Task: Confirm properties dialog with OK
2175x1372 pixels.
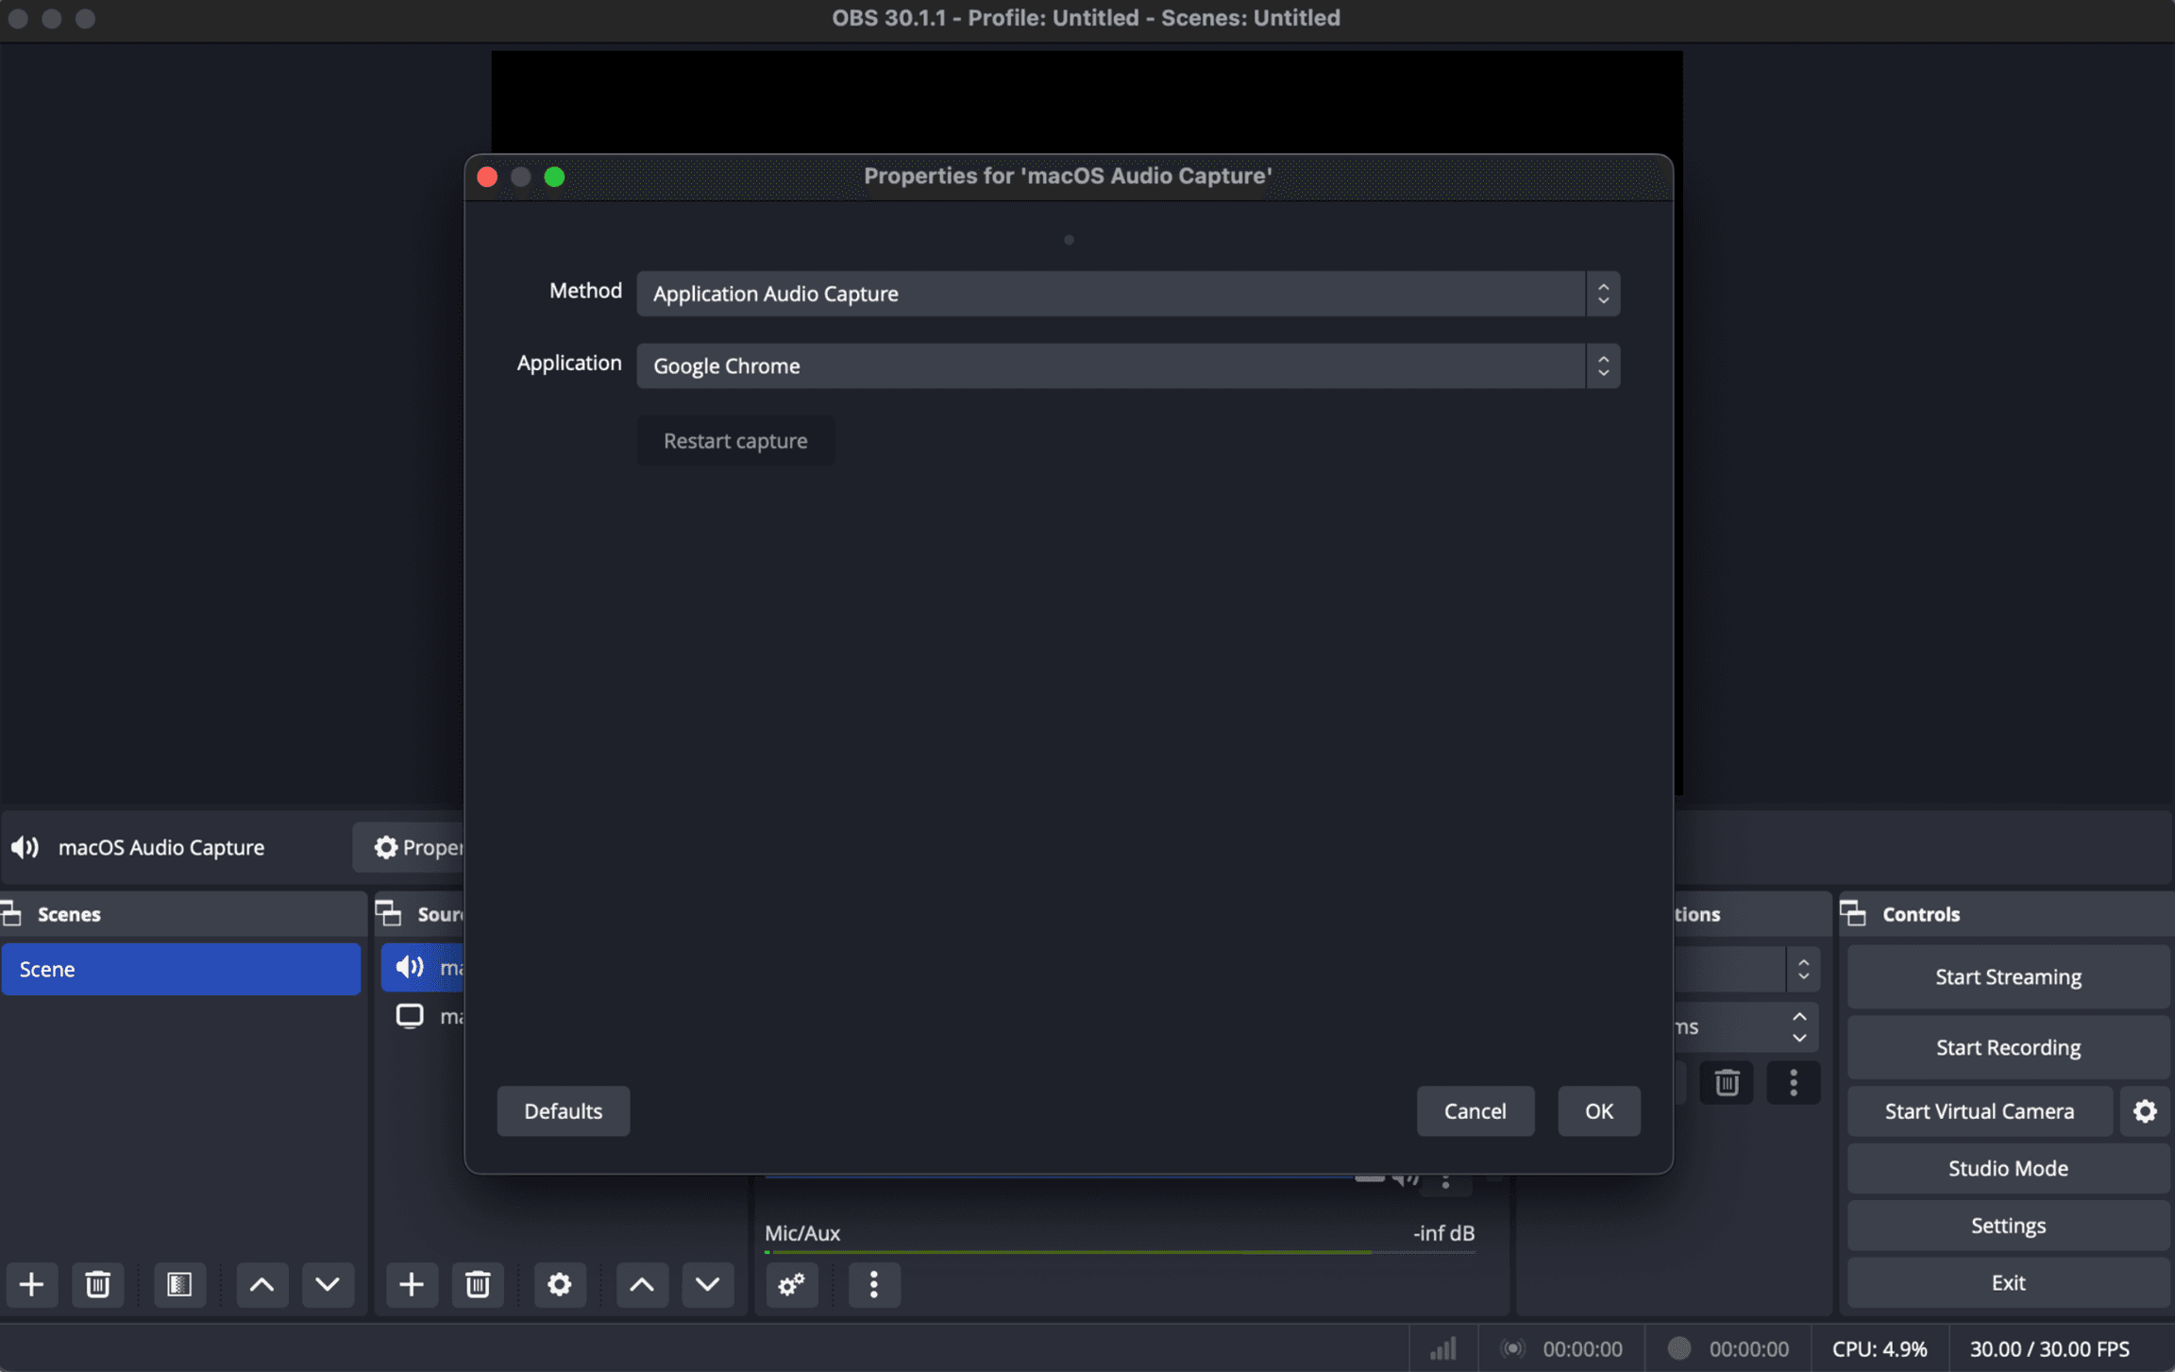Action: [x=1598, y=1110]
